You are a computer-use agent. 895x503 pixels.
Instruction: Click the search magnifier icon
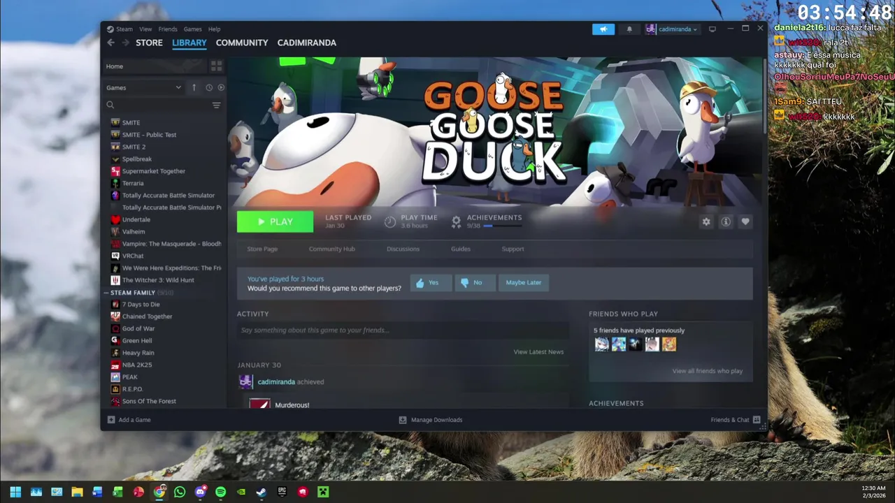coord(110,105)
